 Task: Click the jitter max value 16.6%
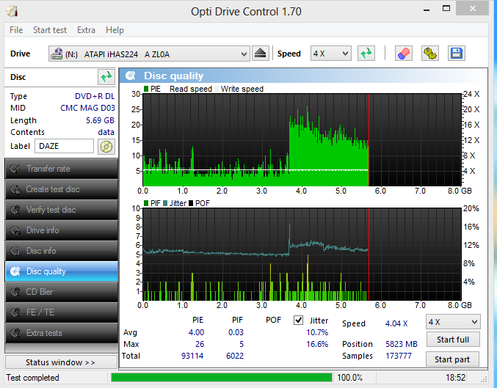click(317, 344)
